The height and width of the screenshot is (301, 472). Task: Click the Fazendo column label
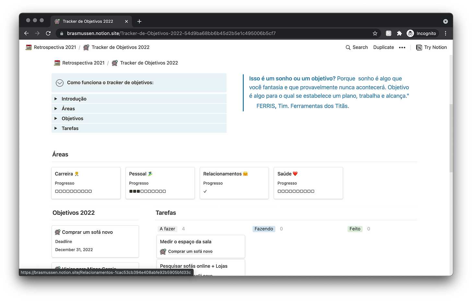pyautogui.click(x=264, y=229)
